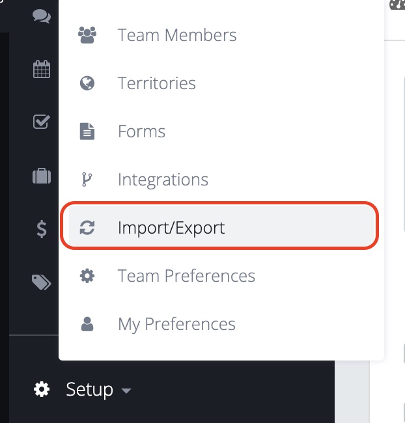
Task: Open the chat conversations sidebar icon
Action: coord(42,16)
